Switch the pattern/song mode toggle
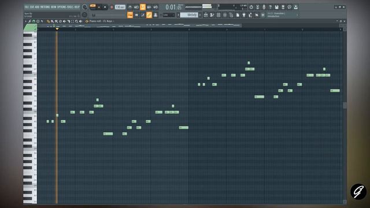This screenshot has width=370, height=208. (92, 6)
